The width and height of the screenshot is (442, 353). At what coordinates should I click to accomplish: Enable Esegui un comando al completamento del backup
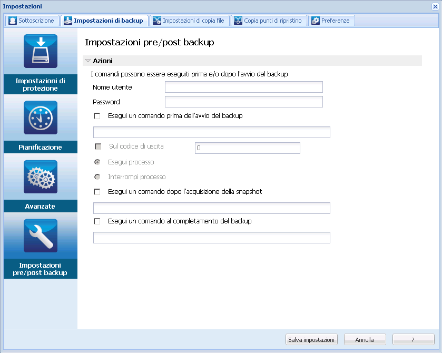[97, 221]
